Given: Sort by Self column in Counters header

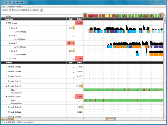Looking at the screenshot, I should [71, 19].
